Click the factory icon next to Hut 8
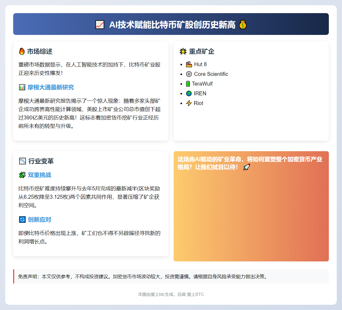 [x=189, y=64]
